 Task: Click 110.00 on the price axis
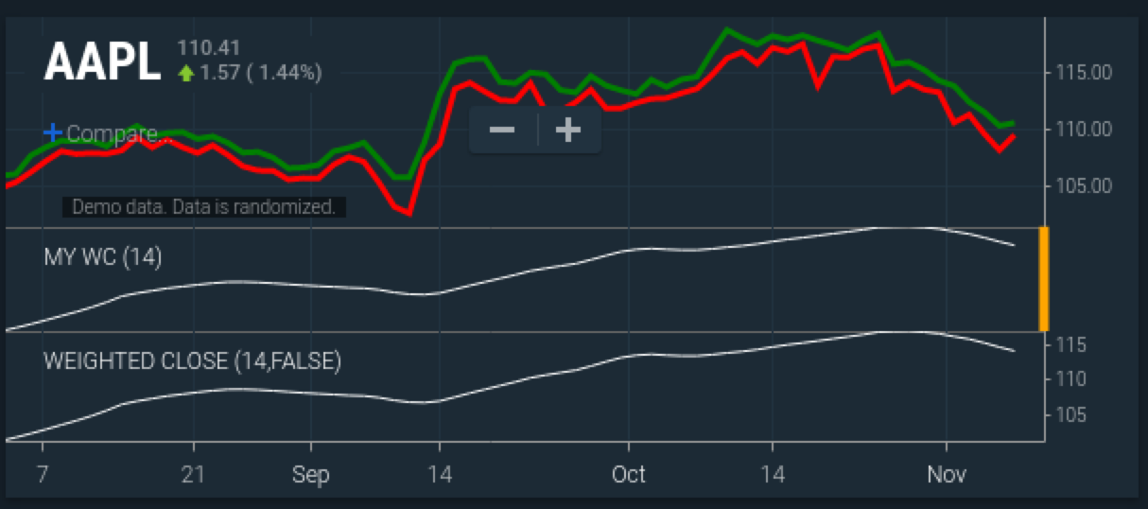(x=1086, y=129)
